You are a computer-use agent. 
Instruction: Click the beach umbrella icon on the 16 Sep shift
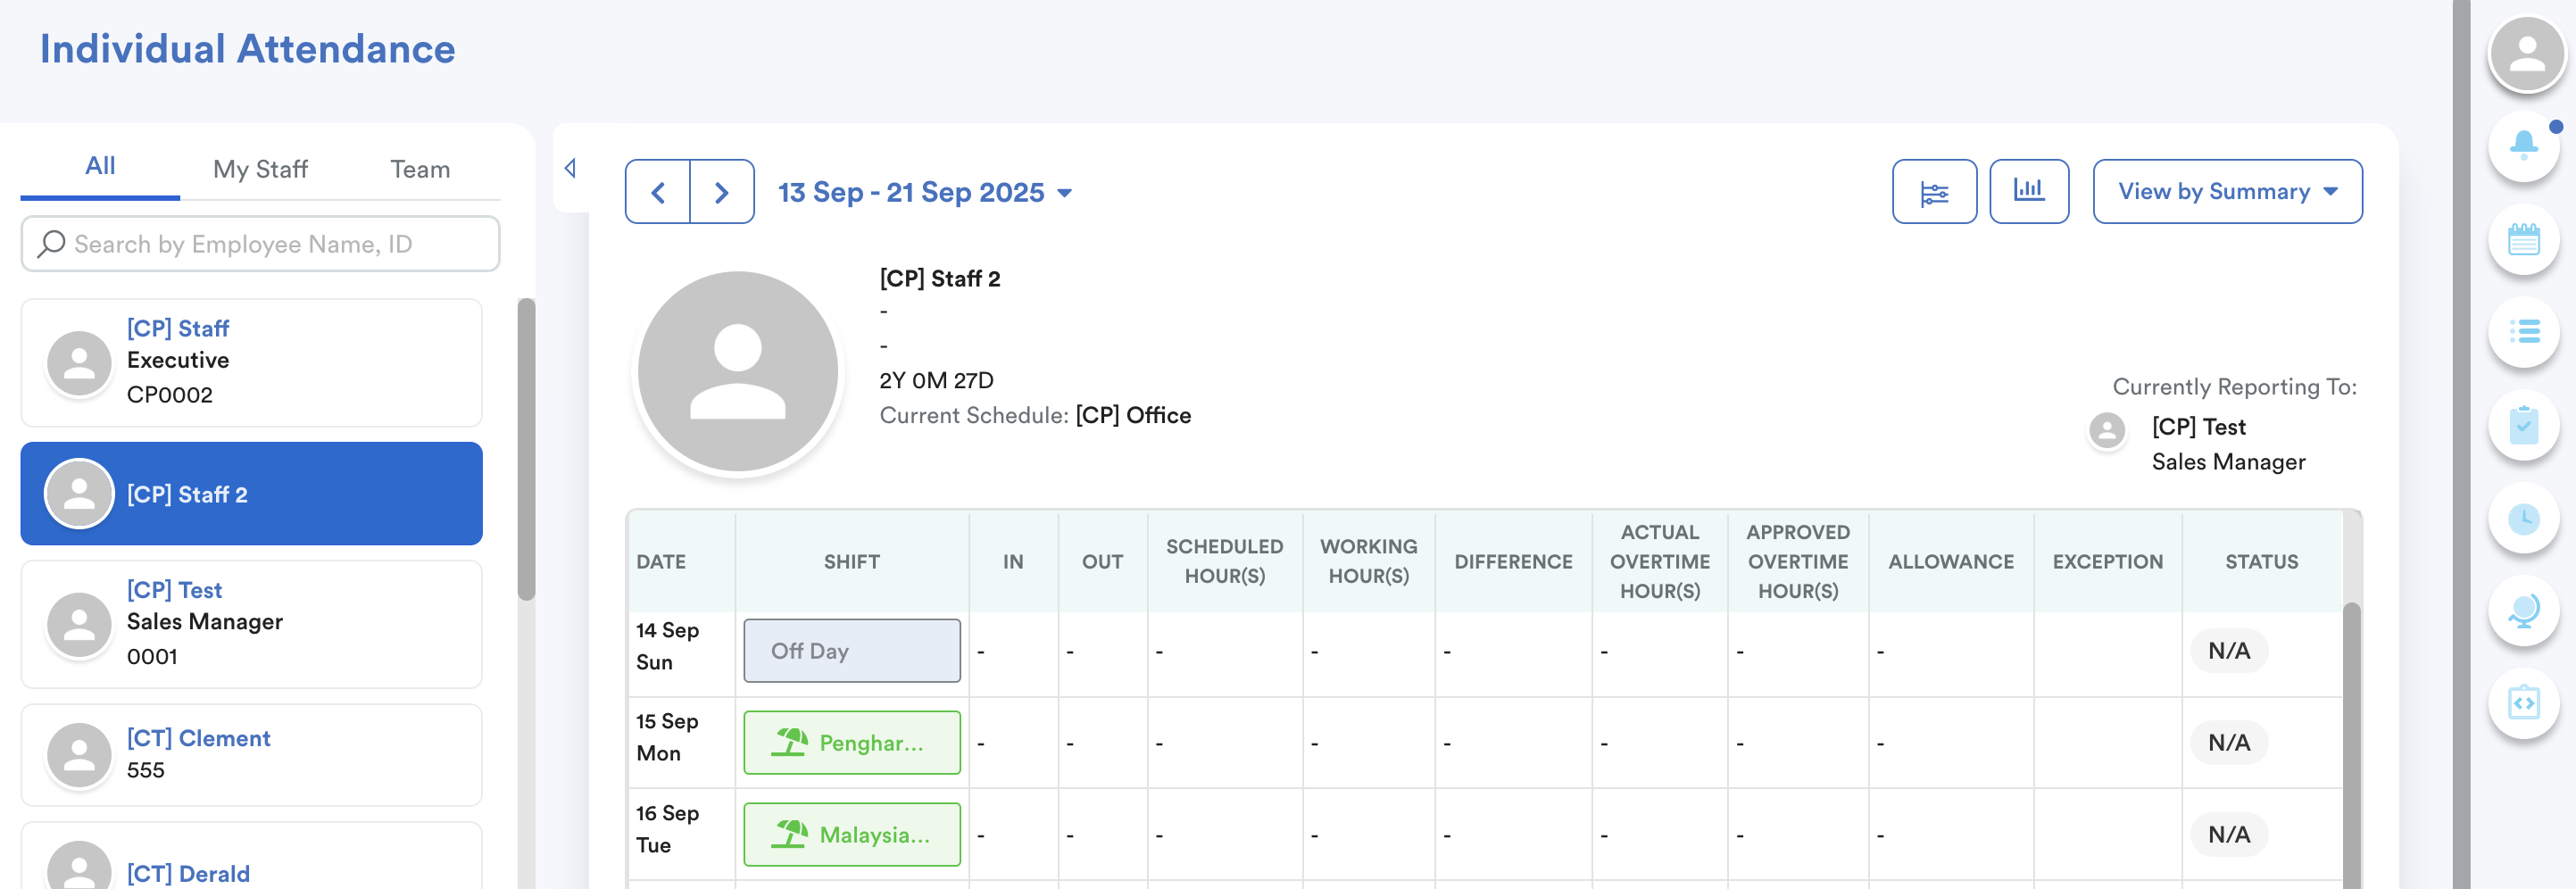(790, 834)
